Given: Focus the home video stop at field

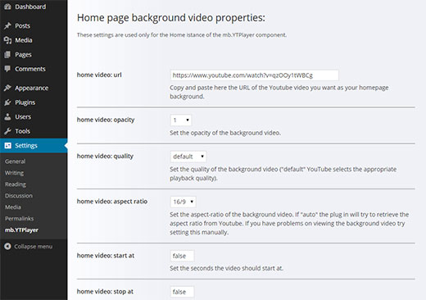Looking at the screenshot, I should 182,292.
